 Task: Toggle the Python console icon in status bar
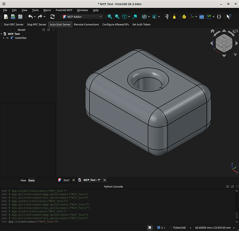coord(149,228)
